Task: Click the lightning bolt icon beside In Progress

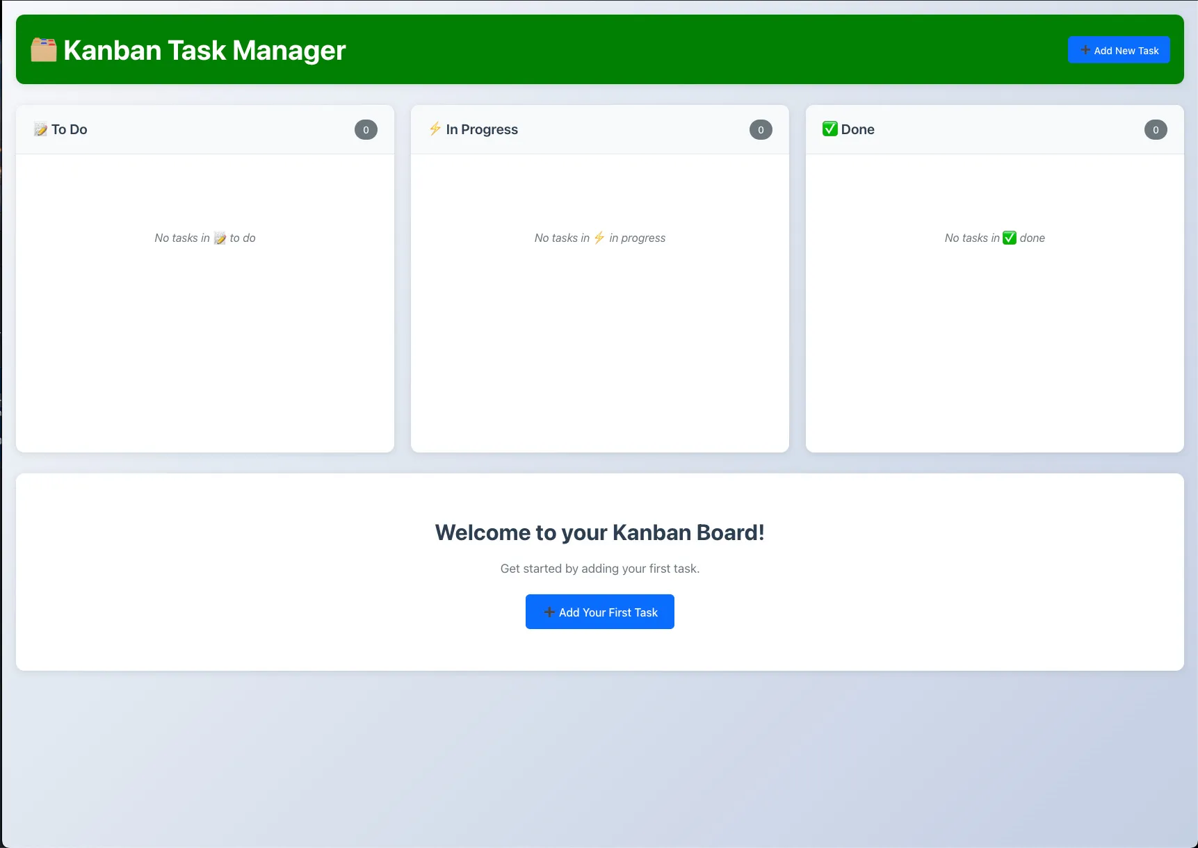Action: click(x=435, y=129)
